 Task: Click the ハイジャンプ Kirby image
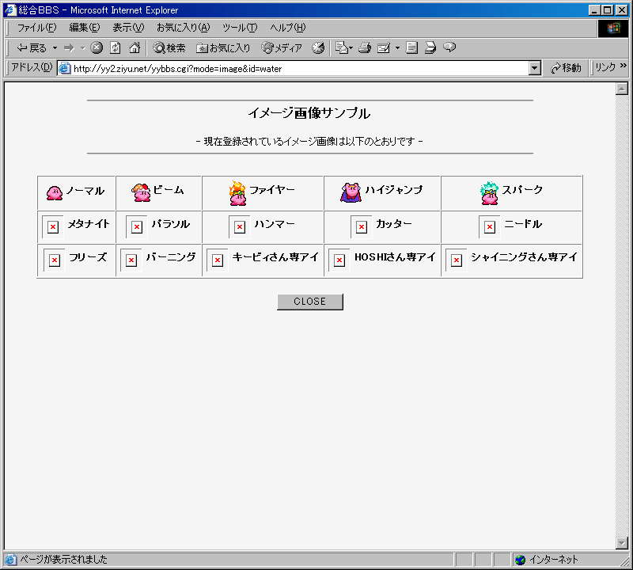click(351, 192)
